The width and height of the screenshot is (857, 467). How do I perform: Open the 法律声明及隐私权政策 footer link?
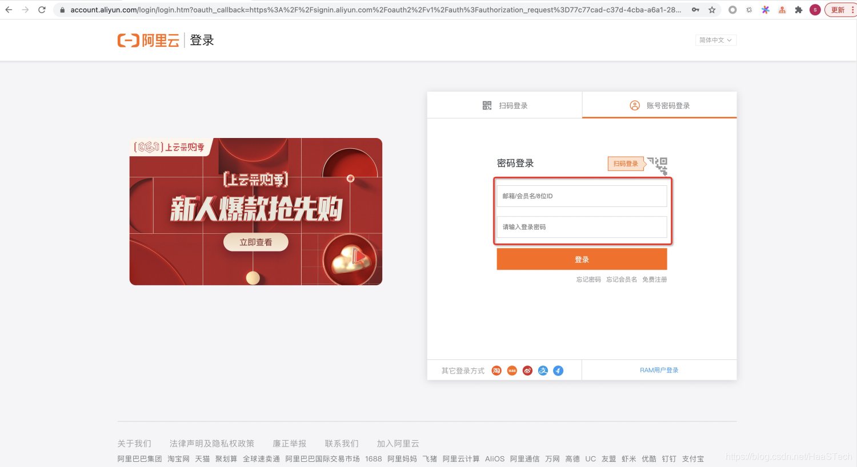[x=212, y=444]
